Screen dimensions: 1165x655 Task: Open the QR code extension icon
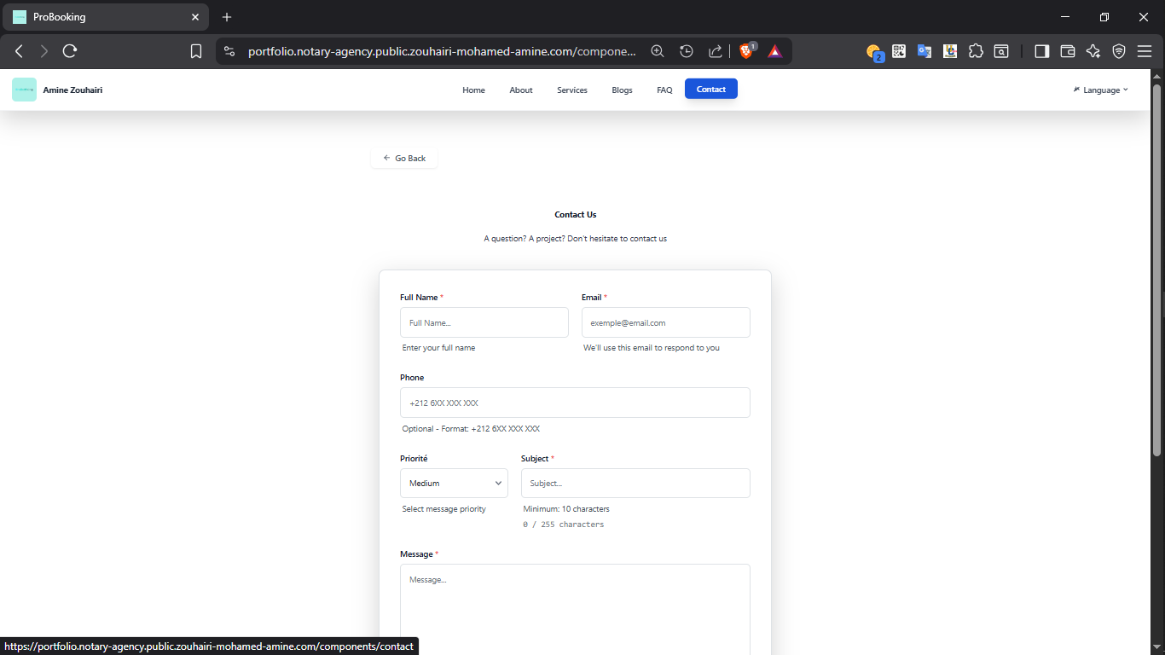point(898,50)
